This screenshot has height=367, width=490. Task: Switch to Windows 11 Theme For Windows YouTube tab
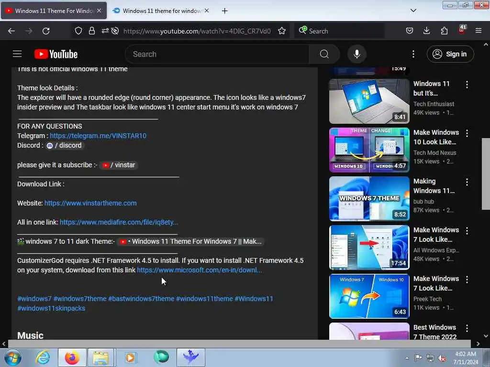(54, 11)
